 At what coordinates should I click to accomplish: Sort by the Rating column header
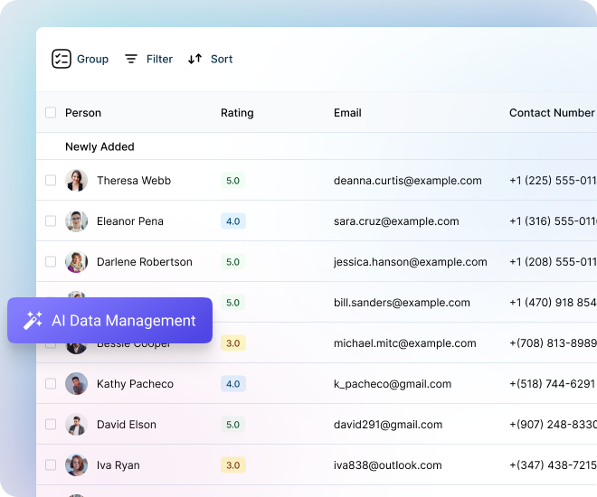pos(237,113)
